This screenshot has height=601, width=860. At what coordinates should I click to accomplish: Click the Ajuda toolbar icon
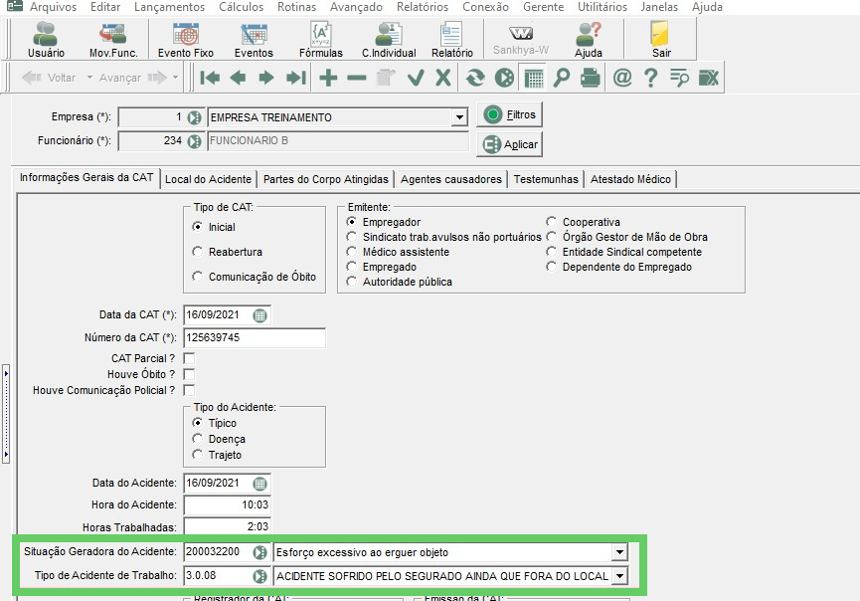pos(589,40)
